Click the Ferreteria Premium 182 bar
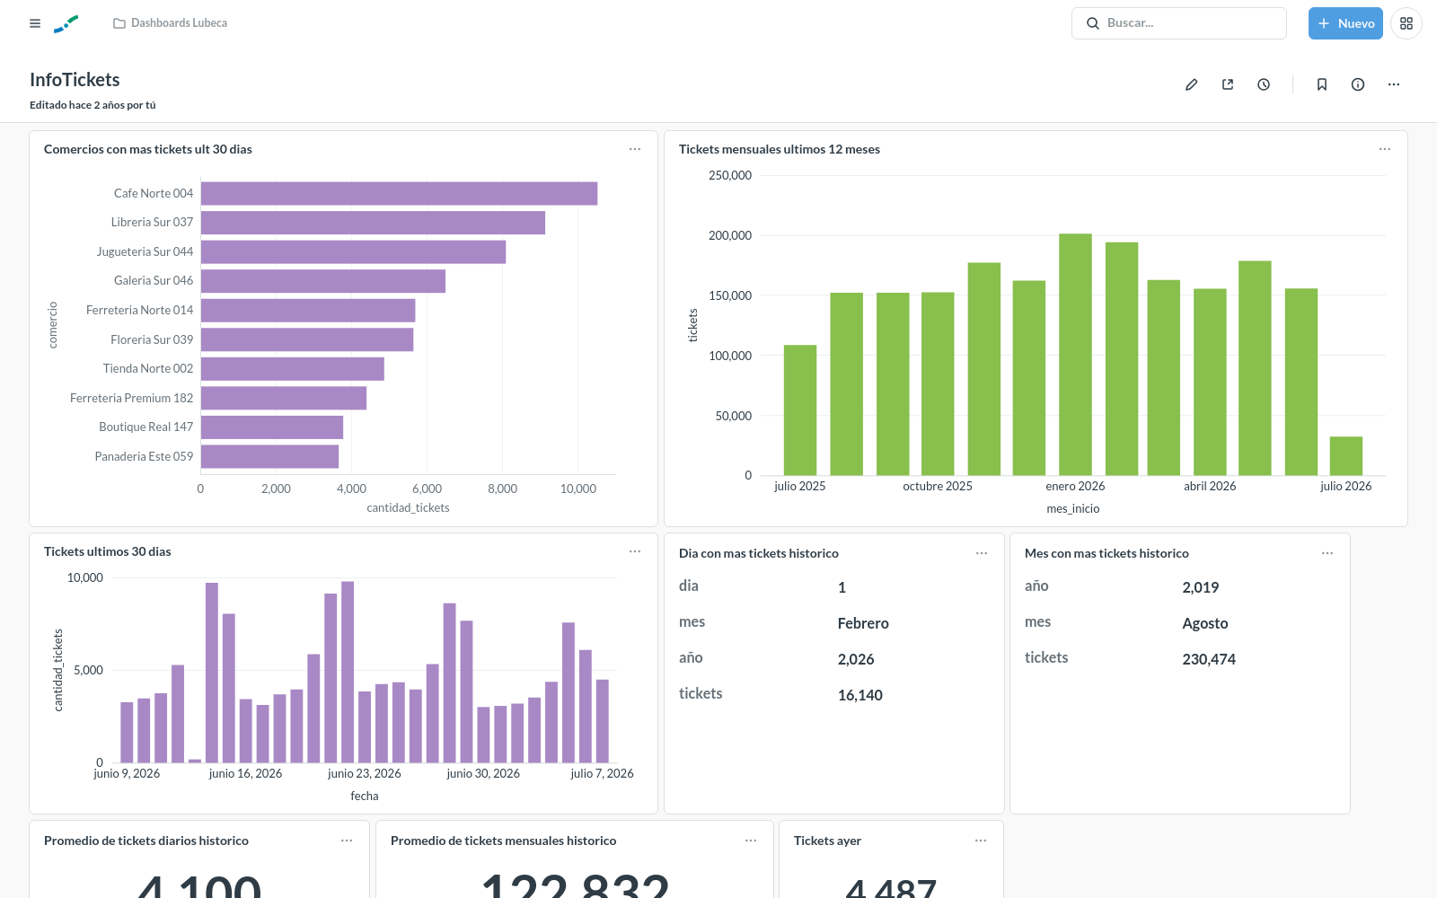The height and width of the screenshot is (898, 1437). tap(284, 398)
